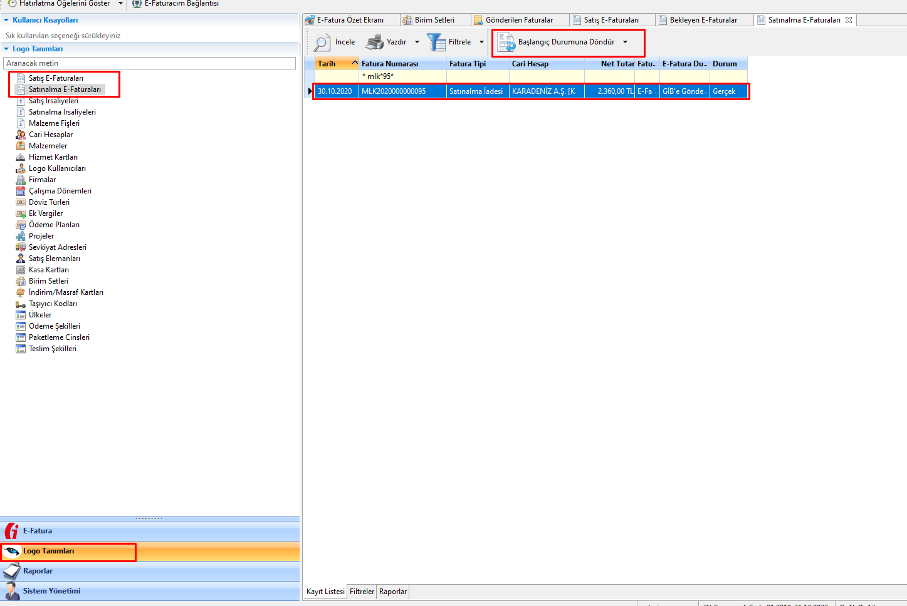Close the Satınalma E-Faturaları tab
The height and width of the screenshot is (606, 907).
[x=849, y=20]
